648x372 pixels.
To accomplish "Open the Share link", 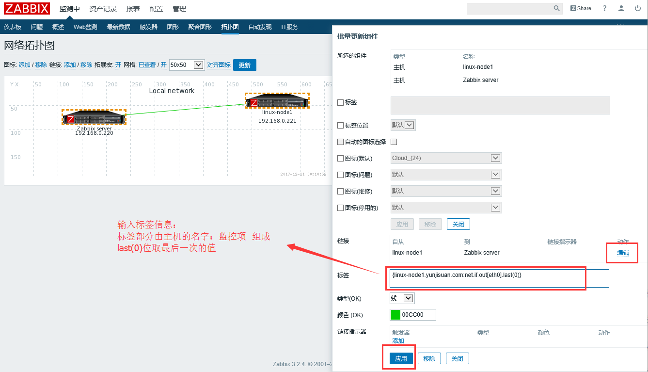I will click(x=581, y=8).
